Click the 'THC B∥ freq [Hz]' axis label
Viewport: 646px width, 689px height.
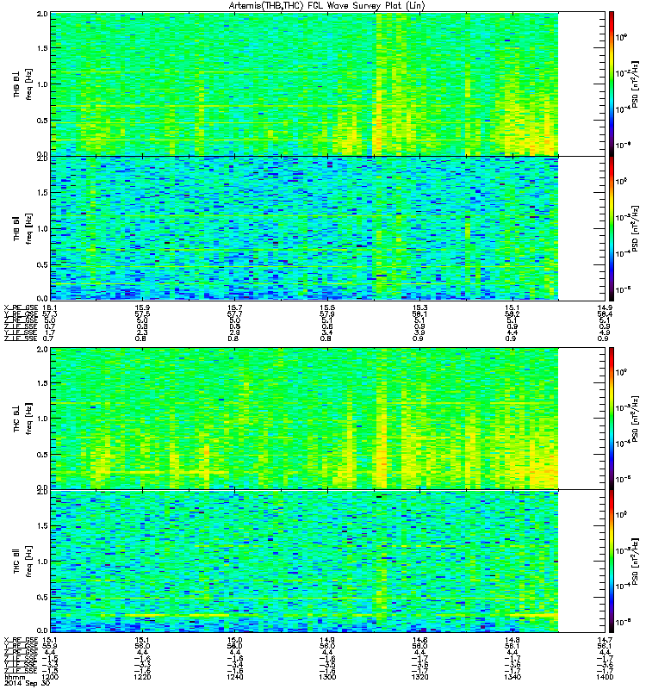point(23,562)
